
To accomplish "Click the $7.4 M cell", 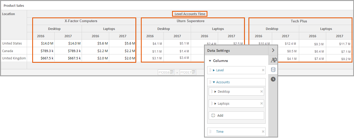I will tap(319, 59).
